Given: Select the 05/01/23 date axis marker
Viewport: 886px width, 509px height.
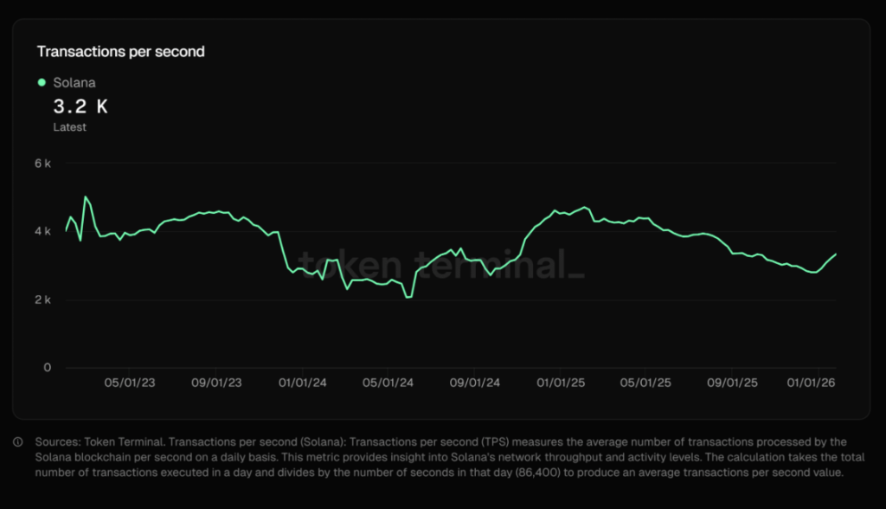Looking at the screenshot, I should pyautogui.click(x=130, y=383).
